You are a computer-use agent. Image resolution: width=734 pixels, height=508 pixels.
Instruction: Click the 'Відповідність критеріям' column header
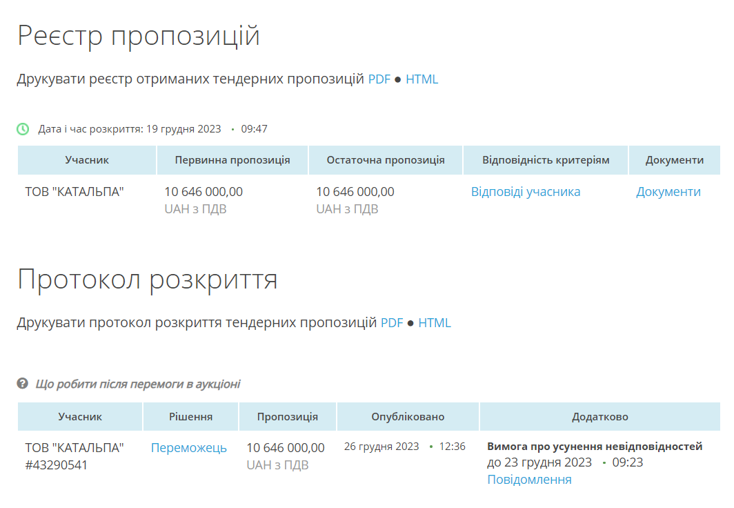point(545,160)
